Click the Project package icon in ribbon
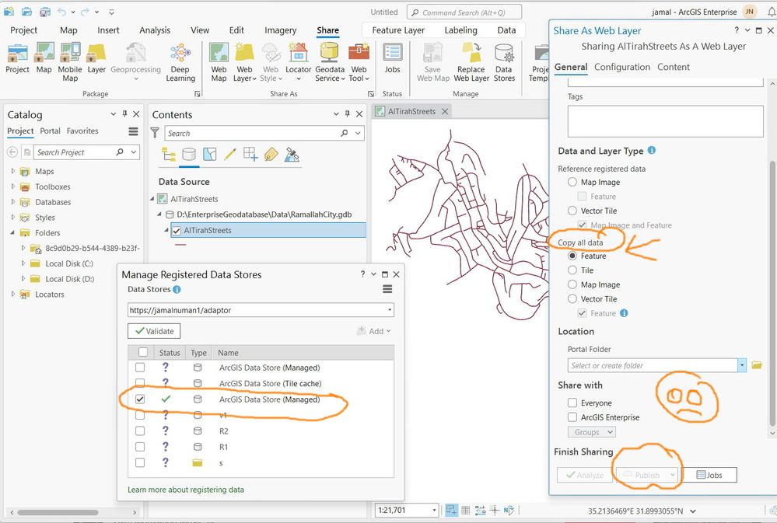 [x=17, y=53]
